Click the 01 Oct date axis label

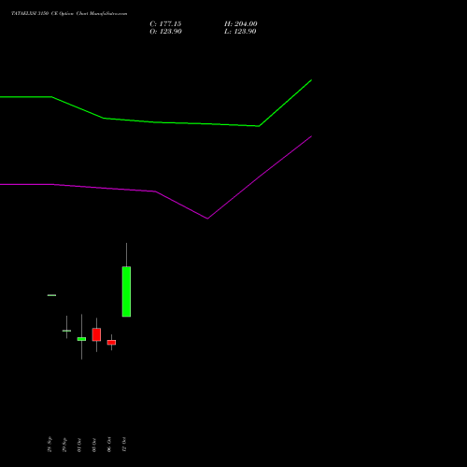pos(79,445)
